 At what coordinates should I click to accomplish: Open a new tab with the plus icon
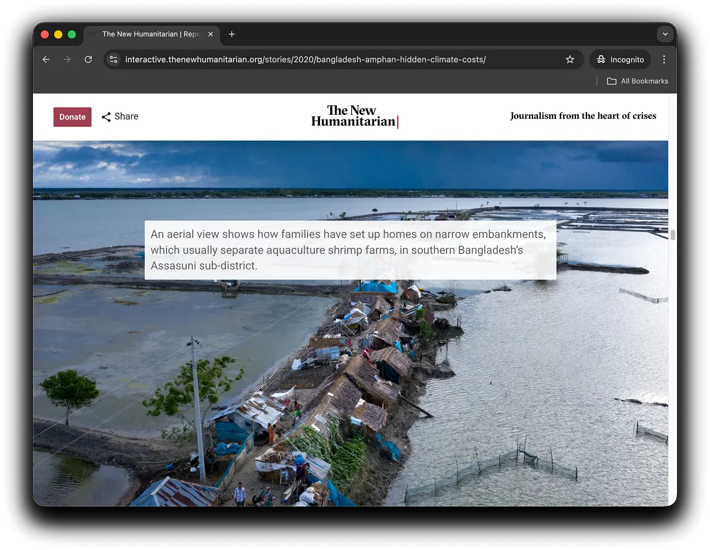click(x=232, y=34)
